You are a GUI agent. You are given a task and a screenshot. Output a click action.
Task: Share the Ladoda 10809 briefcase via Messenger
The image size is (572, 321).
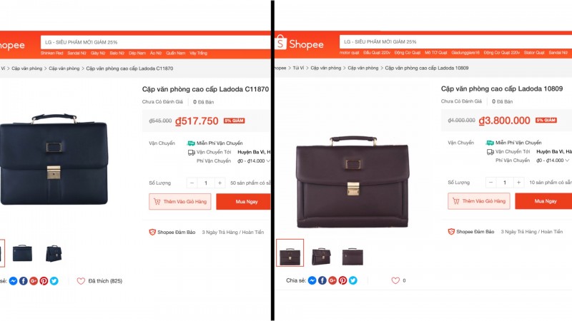click(312, 280)
